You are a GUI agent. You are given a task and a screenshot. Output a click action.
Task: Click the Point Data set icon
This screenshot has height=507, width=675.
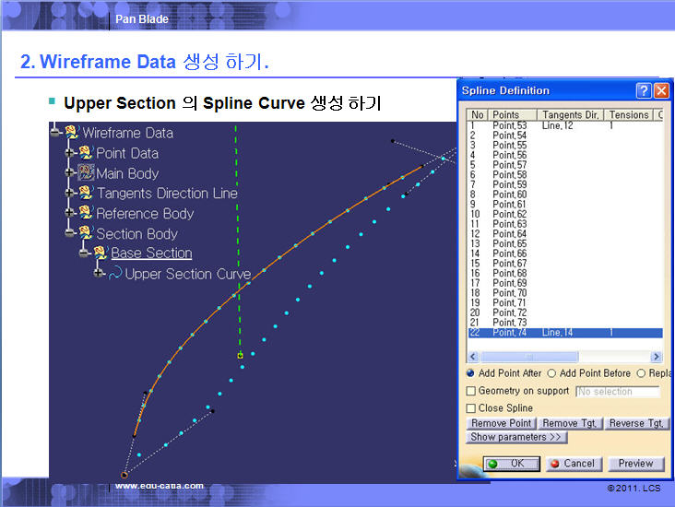pos(86,153)
